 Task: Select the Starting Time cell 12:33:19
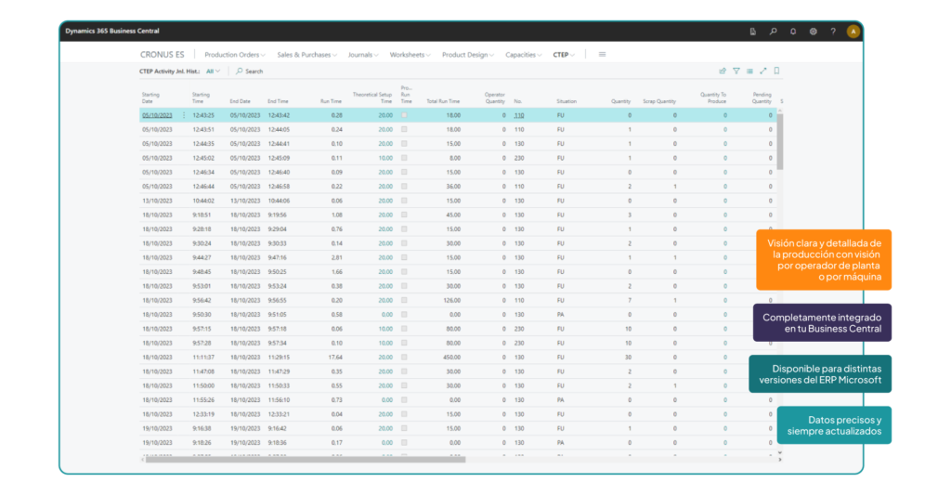tap(203, 414)
